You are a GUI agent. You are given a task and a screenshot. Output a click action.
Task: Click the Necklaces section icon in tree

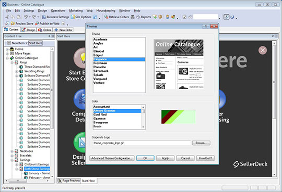[16, 151]
